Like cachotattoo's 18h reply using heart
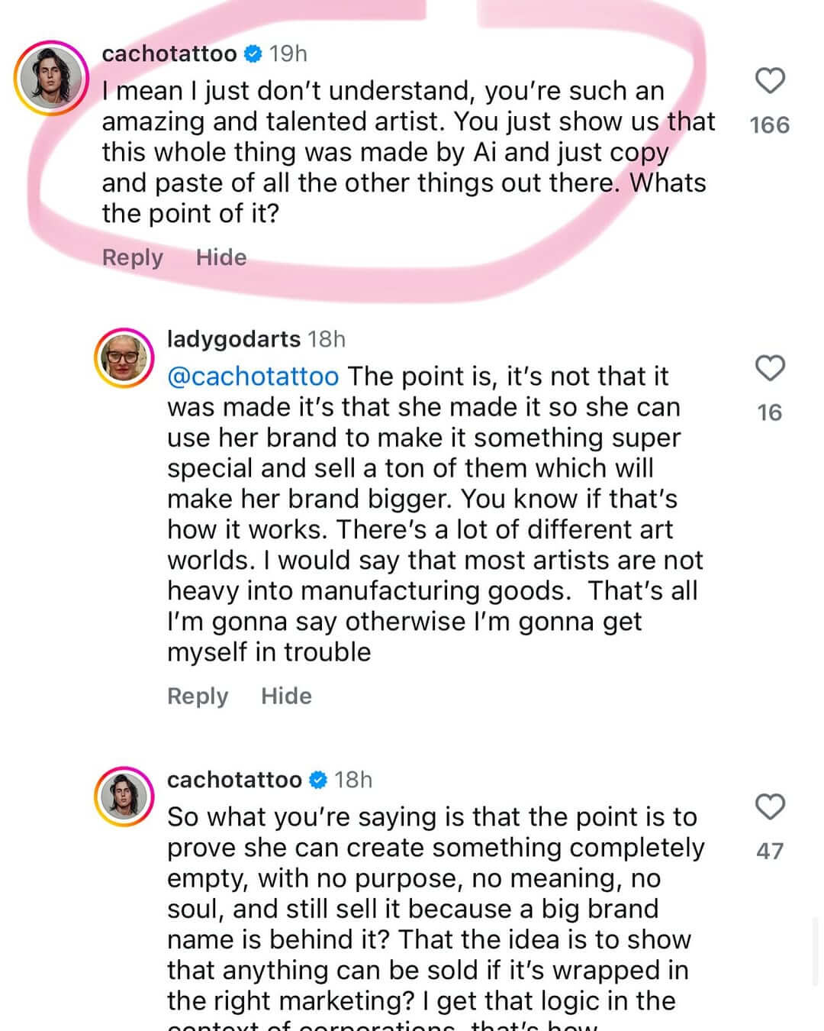 769,806
